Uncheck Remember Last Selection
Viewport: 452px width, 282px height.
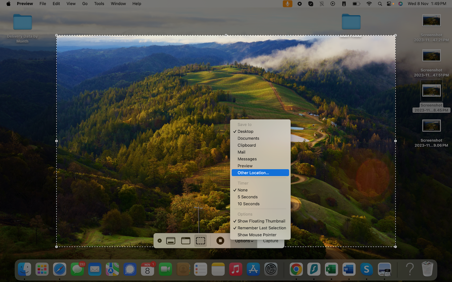pyautogui.click(x=262, y=228)
